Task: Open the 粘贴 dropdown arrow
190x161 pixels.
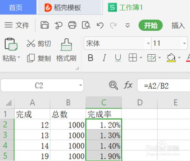Action: pos(19,57)
